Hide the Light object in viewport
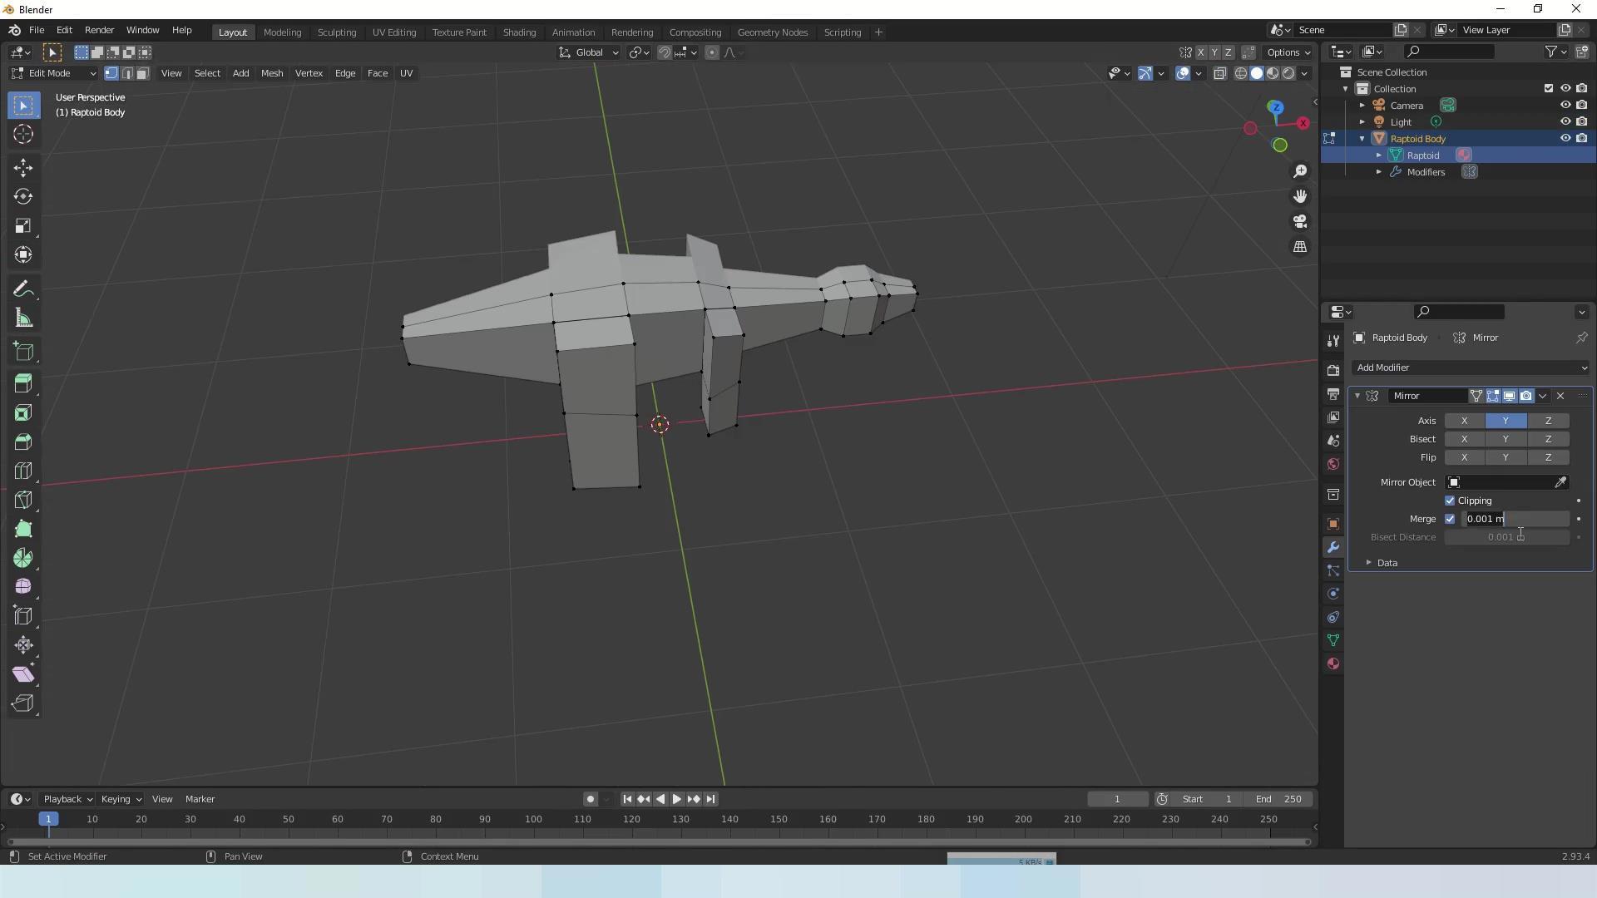The image size is (1597, 898). point(1565,122)
